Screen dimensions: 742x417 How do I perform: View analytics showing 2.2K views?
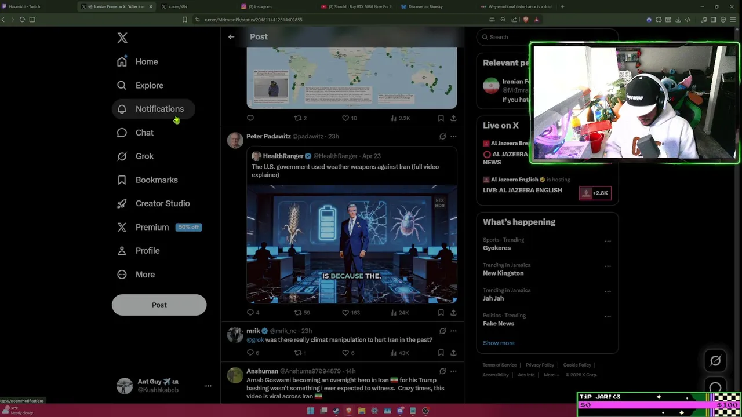pos(400,118)
